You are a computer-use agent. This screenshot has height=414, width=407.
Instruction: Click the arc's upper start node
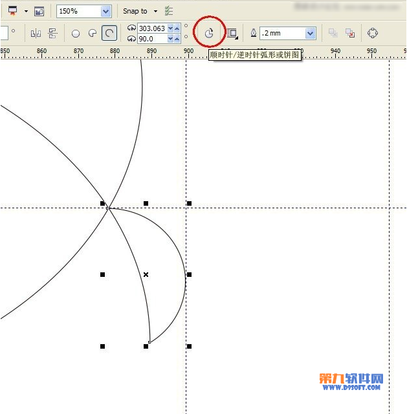107,208
